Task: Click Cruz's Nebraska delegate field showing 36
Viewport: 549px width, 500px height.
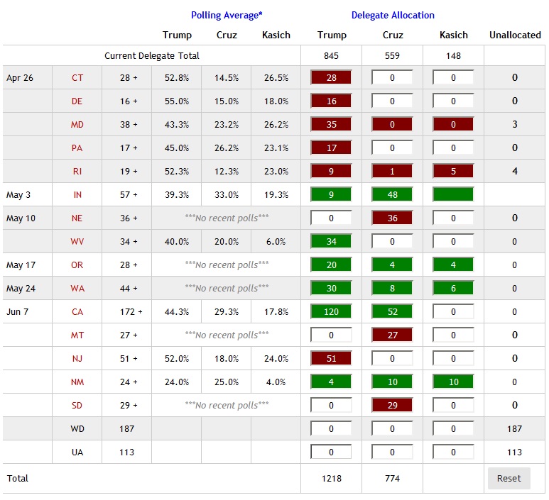Action: coord(392,218)
